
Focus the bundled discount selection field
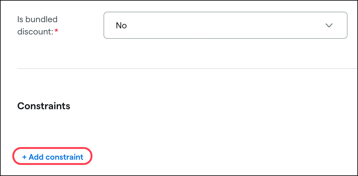(x=225, y=26)
